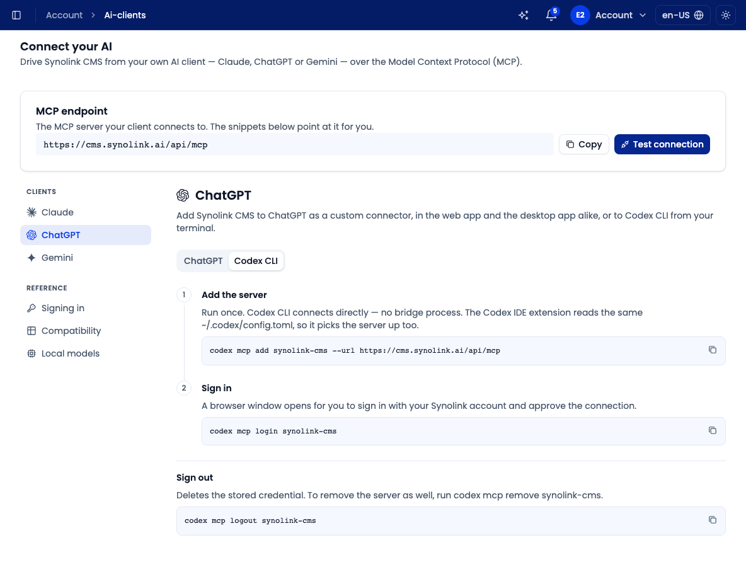Click the Ai-clients breadcrumb
This screenshot has width=746, height=567.
[x=125, y=15]
